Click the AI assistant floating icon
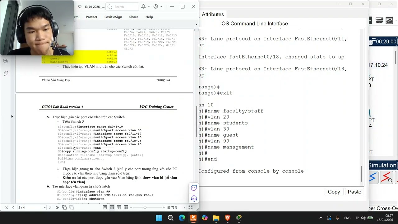 coord(194,188)
